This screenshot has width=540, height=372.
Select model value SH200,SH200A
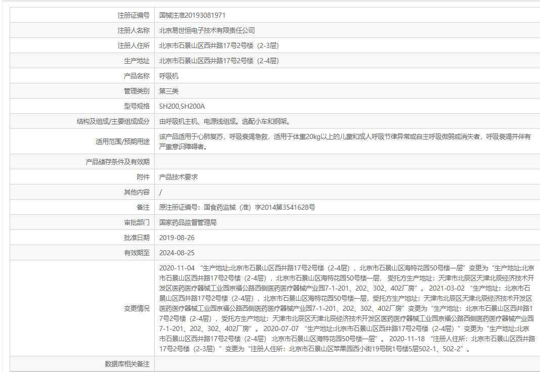pos(182,106)
